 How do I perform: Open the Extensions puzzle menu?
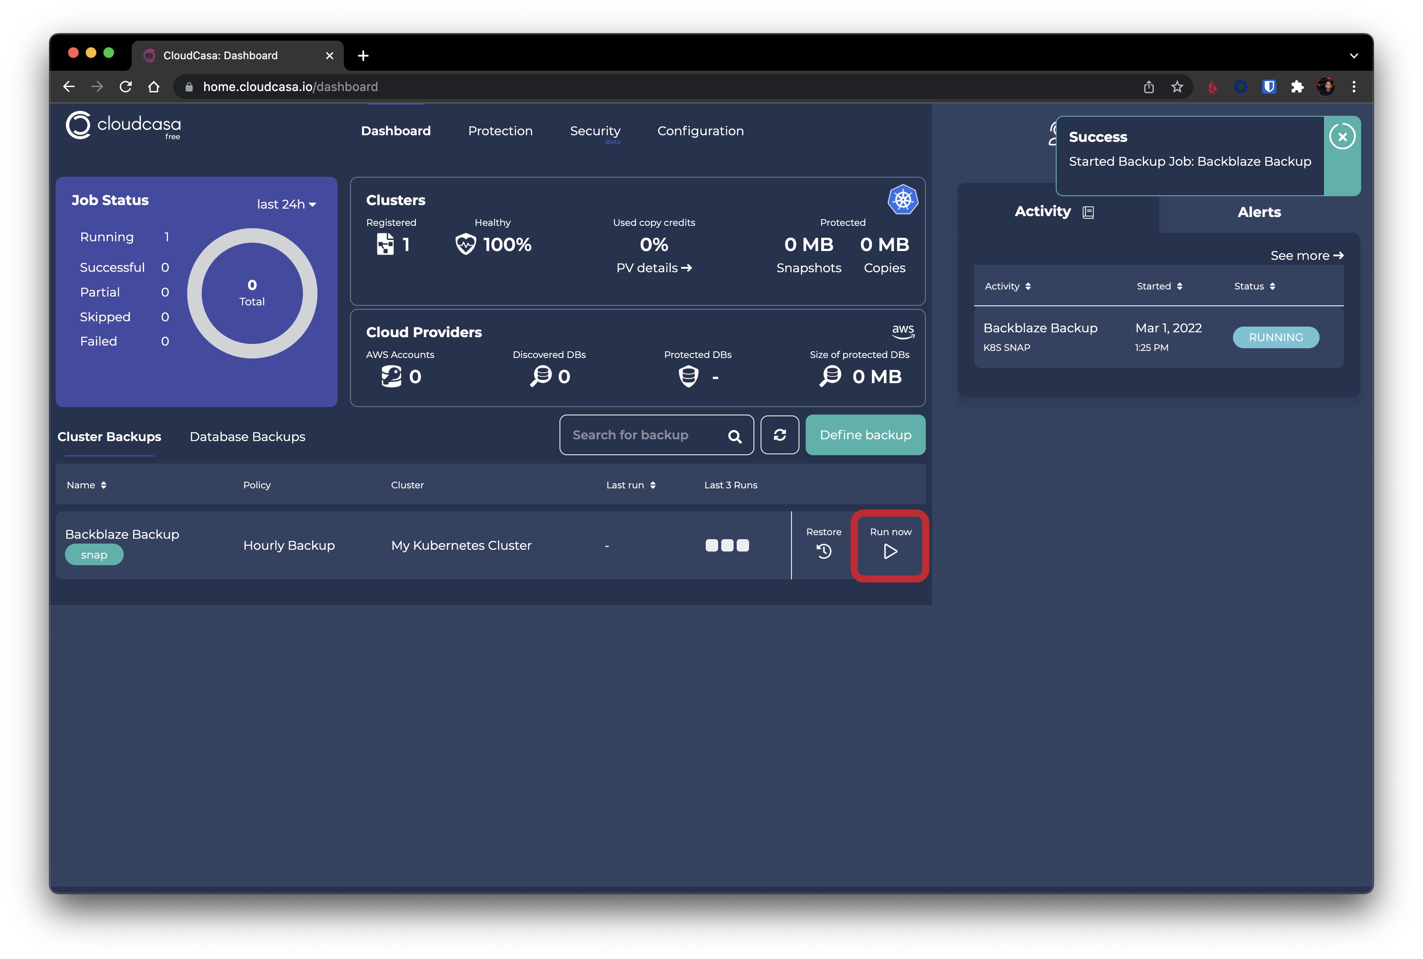click(1297, 87)
